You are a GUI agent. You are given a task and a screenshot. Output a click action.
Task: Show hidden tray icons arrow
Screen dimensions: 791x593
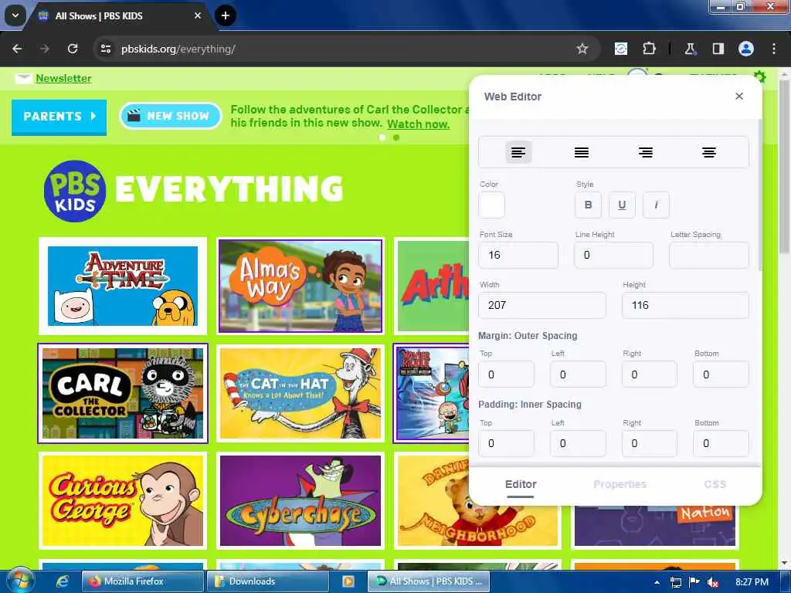coord(657,582)
